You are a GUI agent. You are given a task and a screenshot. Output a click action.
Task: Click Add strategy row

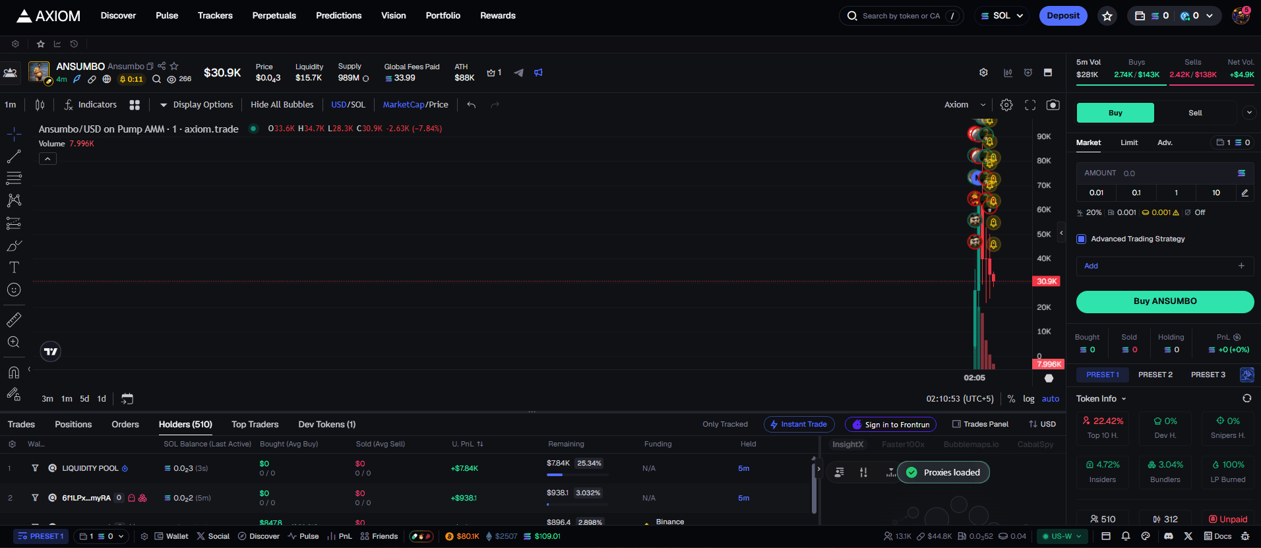click(x=1165, y=266)
